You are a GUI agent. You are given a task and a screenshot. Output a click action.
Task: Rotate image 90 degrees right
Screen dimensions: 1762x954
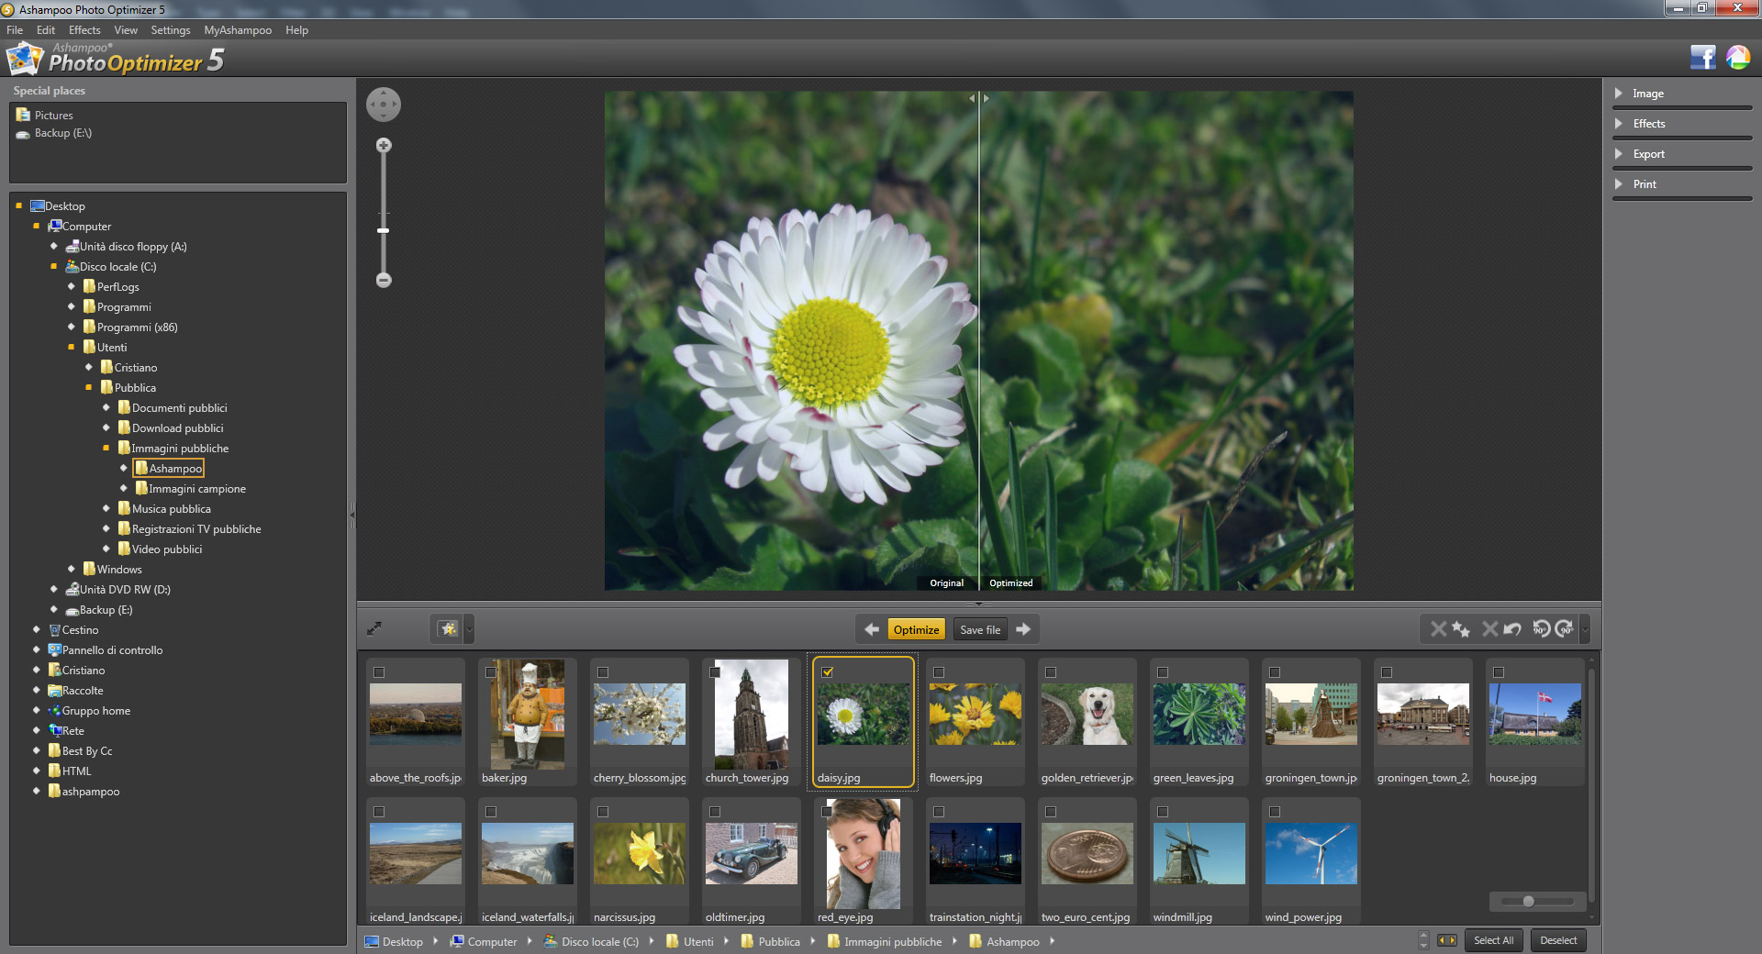pyautogui.click(x=1565, y=628)
